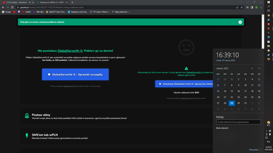Viewport: 273px width, 153px height.
Task: Open Windows search magnifier icon
Action: click(x=269, y=6)
